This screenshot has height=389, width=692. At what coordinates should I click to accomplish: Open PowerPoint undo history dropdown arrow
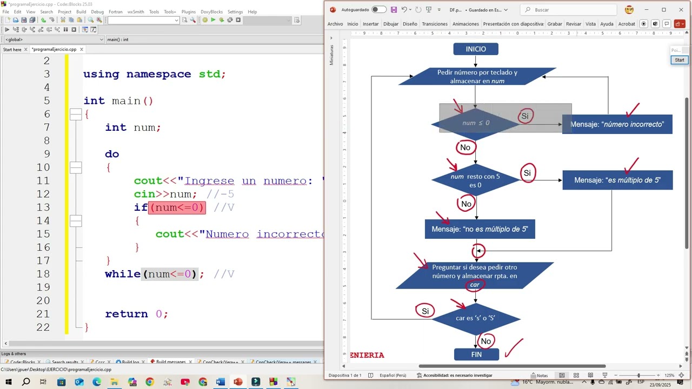click(x=410, y=10)
